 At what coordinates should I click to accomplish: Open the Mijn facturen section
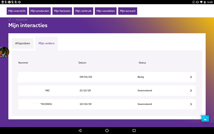tap(62, 11)
